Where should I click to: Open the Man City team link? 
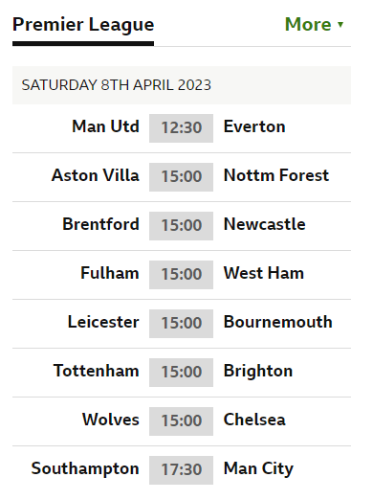(258, 468)
